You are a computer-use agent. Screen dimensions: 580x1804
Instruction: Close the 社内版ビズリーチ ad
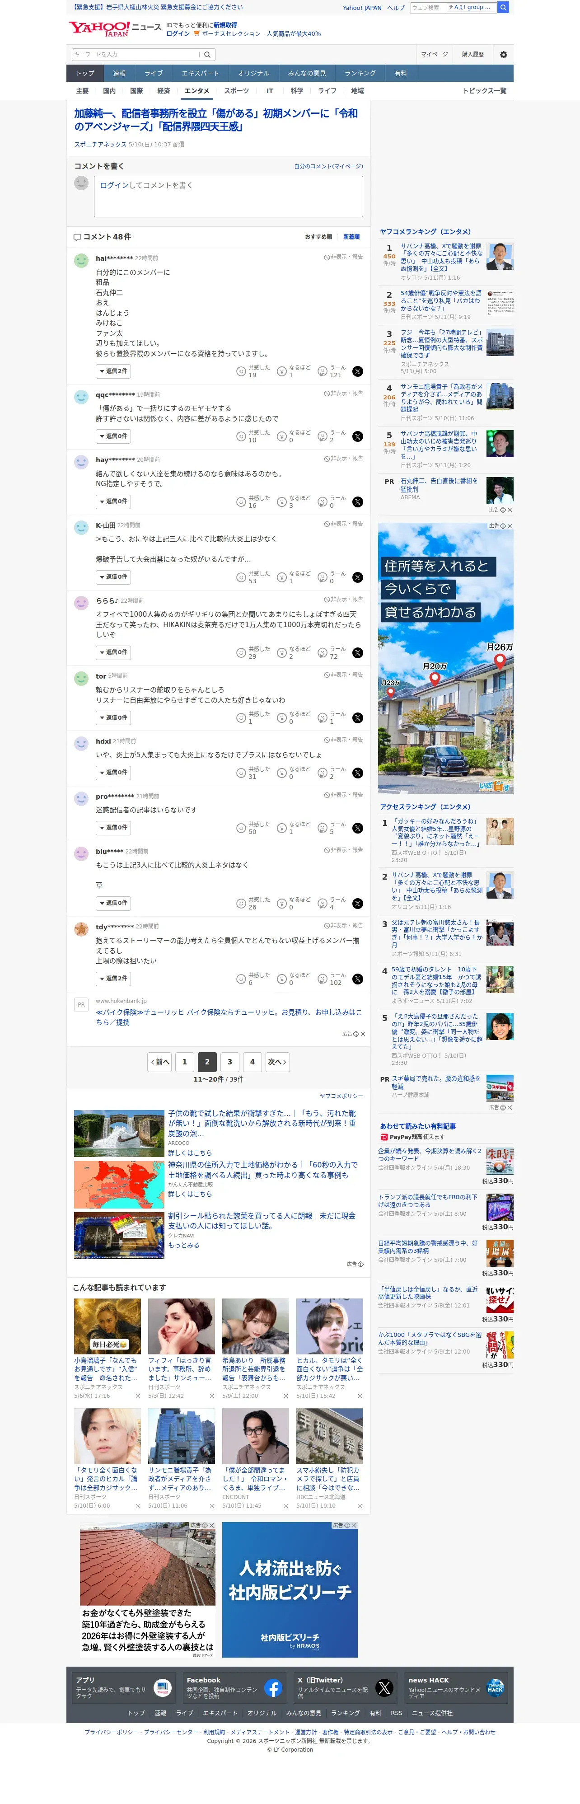click(x=354, y=1526)
